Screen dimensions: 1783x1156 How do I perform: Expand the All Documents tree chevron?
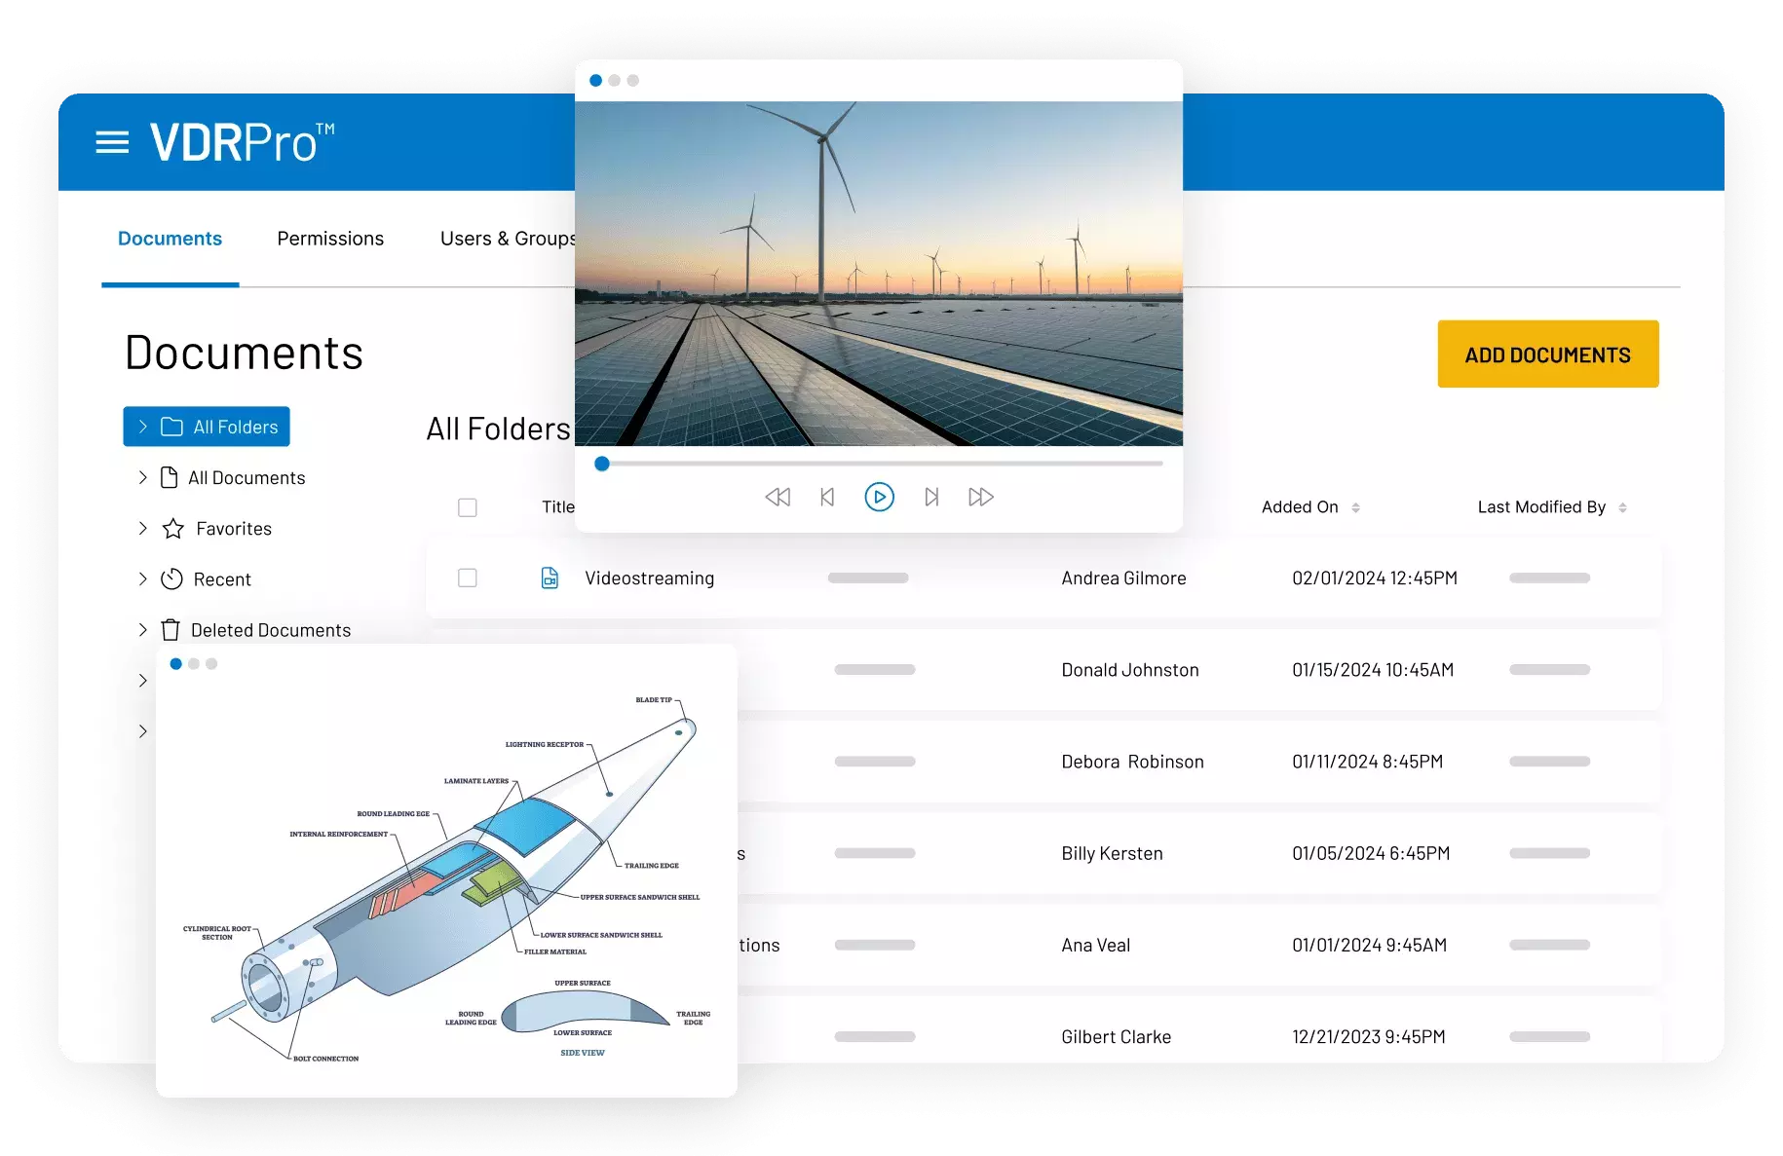click(143, 477)
